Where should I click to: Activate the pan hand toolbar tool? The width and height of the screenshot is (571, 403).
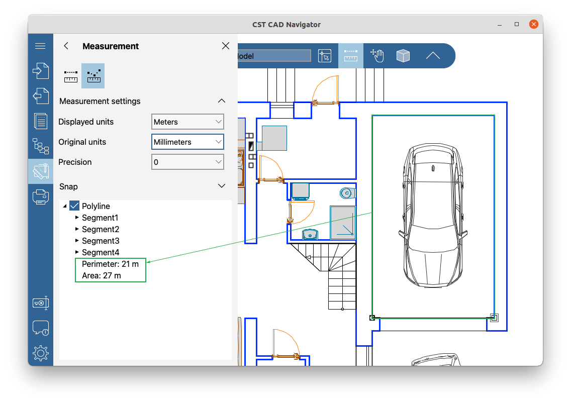[377, 56]
